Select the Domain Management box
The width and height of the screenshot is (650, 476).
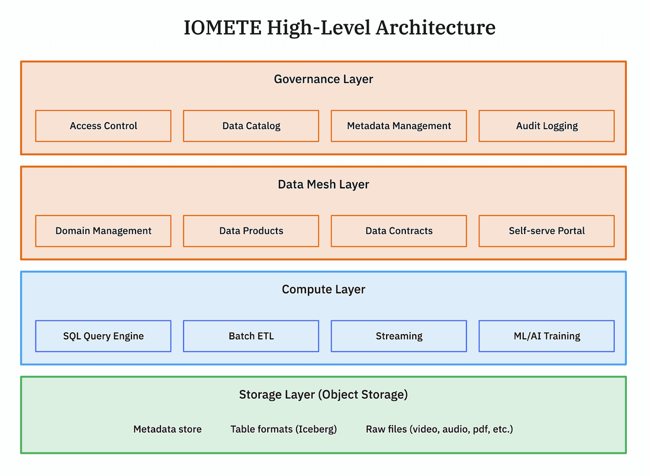(103, 231)
